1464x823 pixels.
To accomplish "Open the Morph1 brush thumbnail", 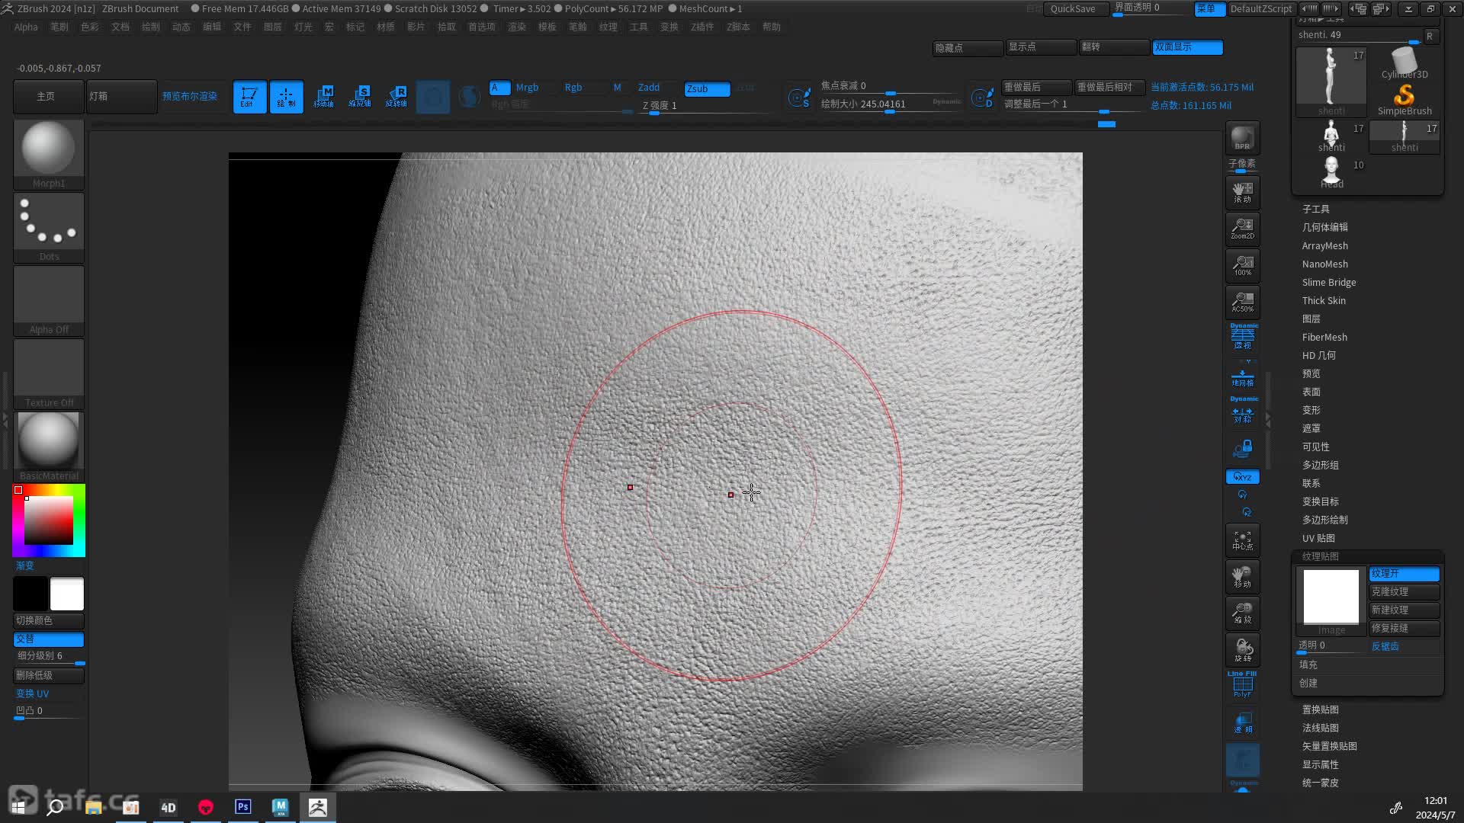I will (x=49, y=154).
